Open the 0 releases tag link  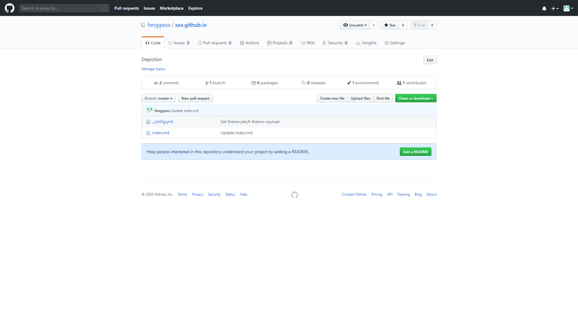314,83
